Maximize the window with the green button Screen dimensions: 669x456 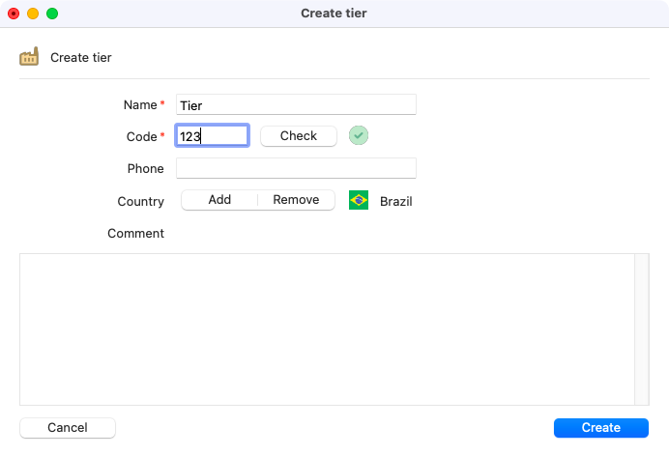pos(52,14)
